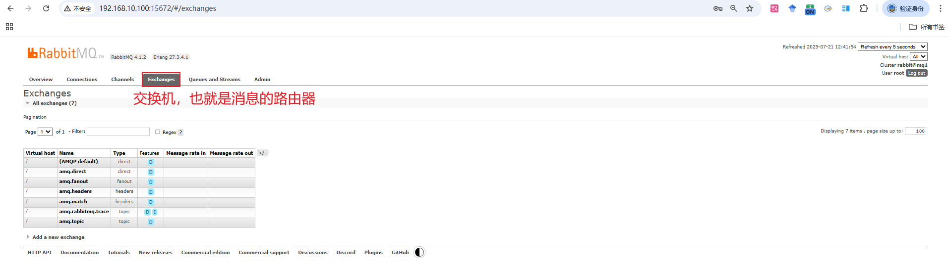Open the ON extension icon

coord(810,9)
